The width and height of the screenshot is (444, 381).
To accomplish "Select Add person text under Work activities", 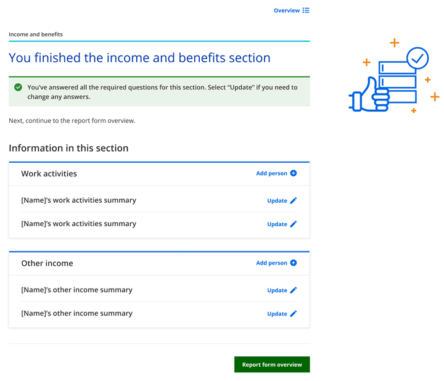I will tap(271, 173).
